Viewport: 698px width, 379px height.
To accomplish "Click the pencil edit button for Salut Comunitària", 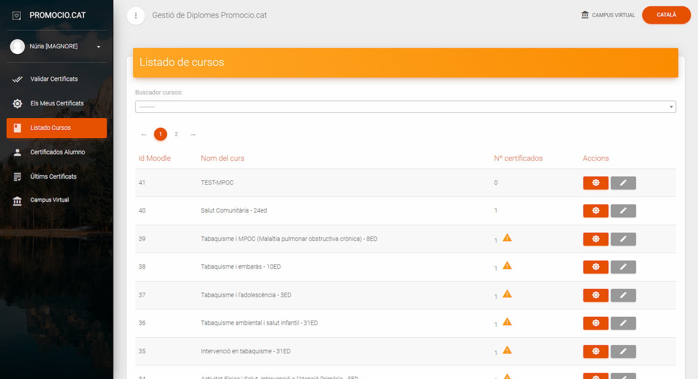I will point(623,211).
